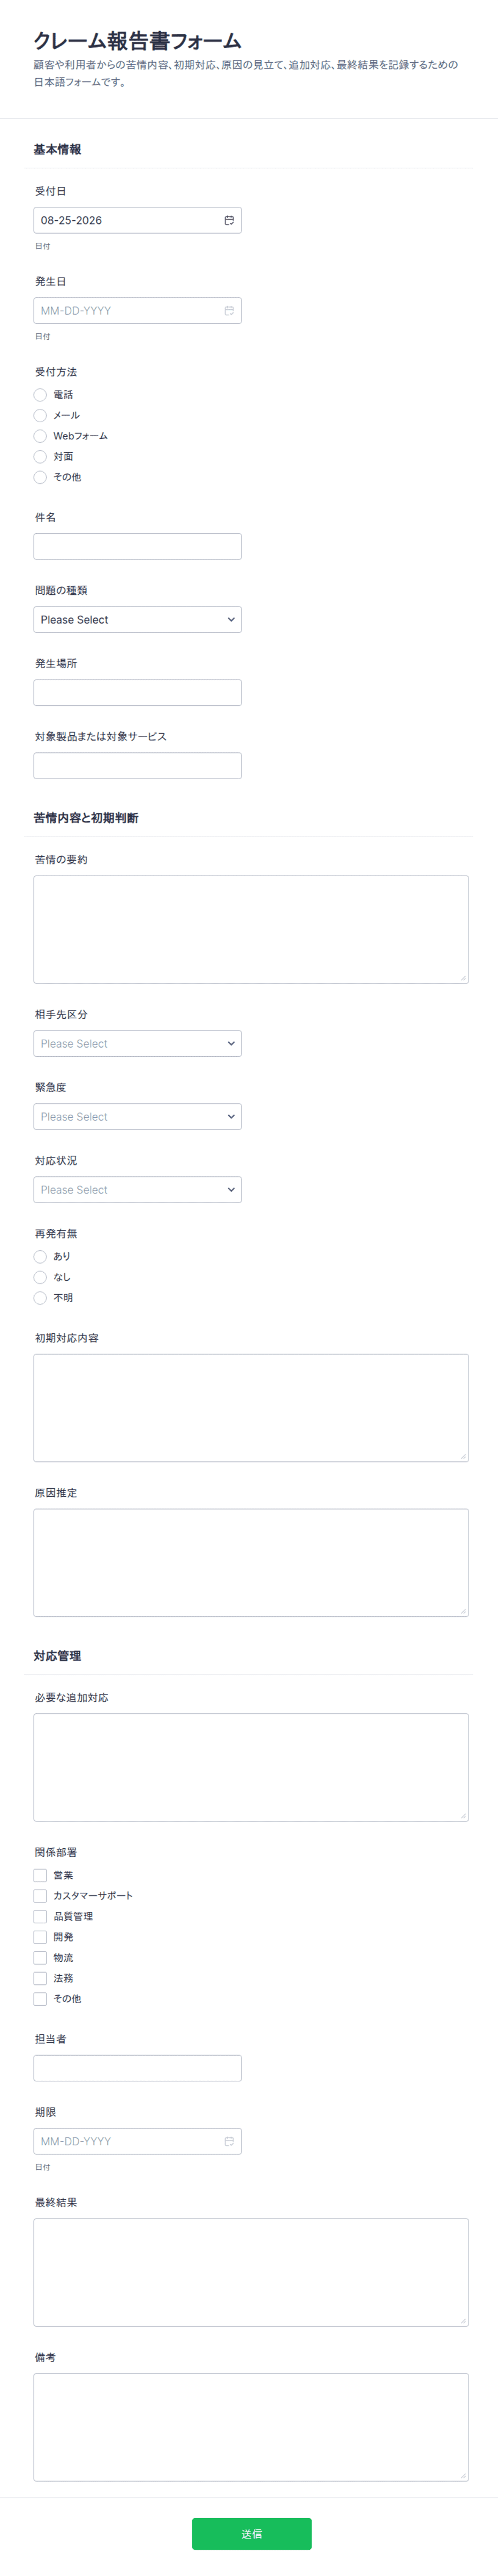Open calendar icon for 受付日 date field
498x2576 pixels.
[x=229, y=220]
